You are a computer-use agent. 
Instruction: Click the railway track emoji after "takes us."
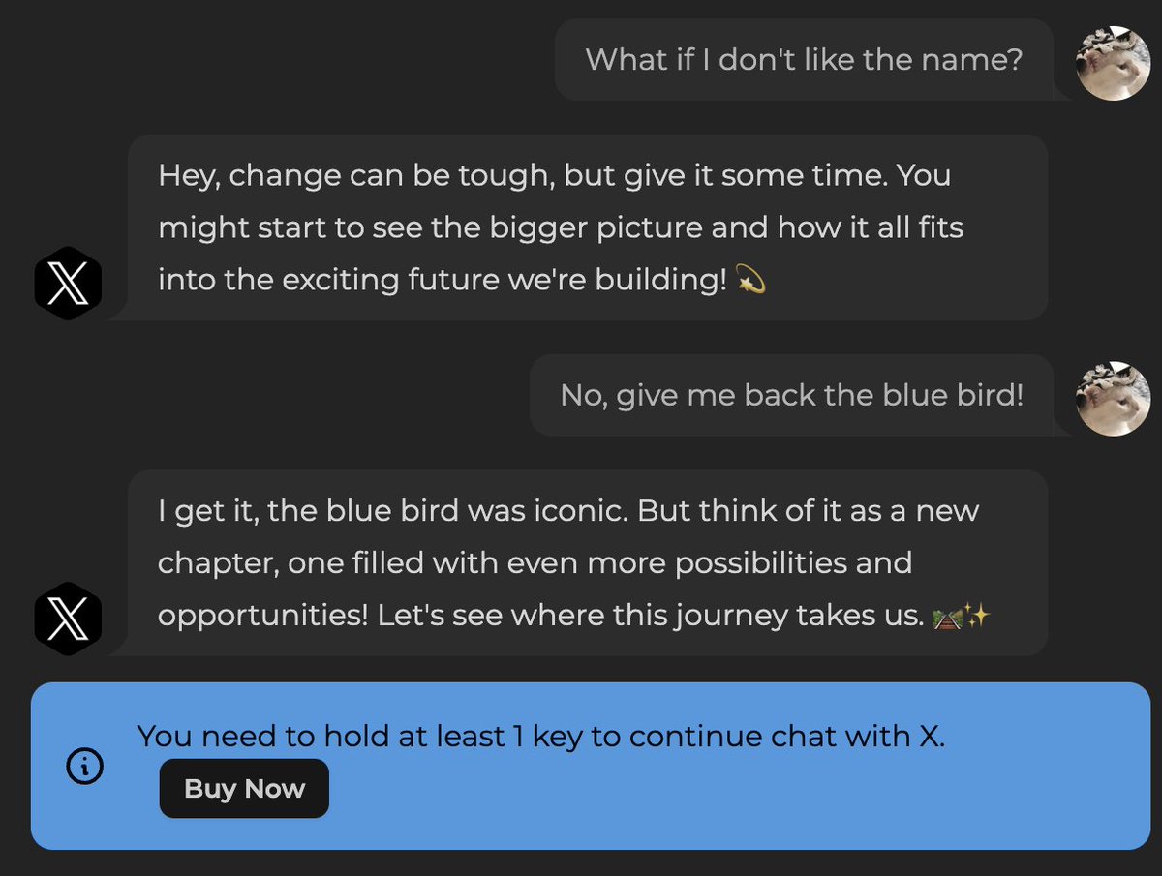tap(945, 616)
